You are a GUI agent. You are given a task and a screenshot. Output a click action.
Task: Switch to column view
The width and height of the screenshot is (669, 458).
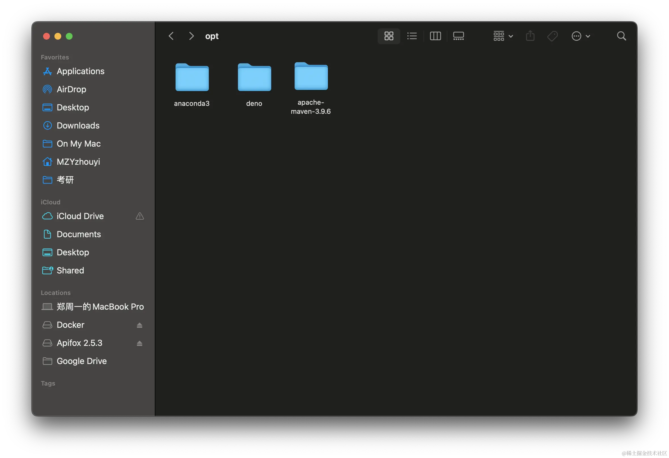pos(435,36)
